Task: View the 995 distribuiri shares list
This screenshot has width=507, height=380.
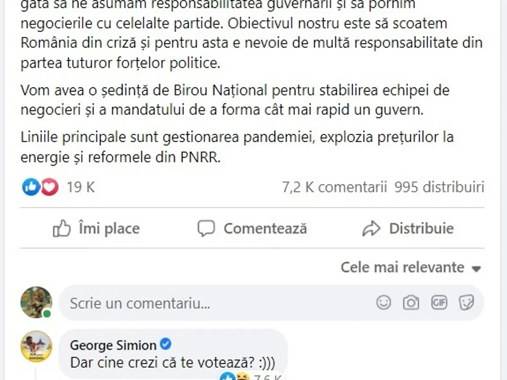Action: [439, 187]
